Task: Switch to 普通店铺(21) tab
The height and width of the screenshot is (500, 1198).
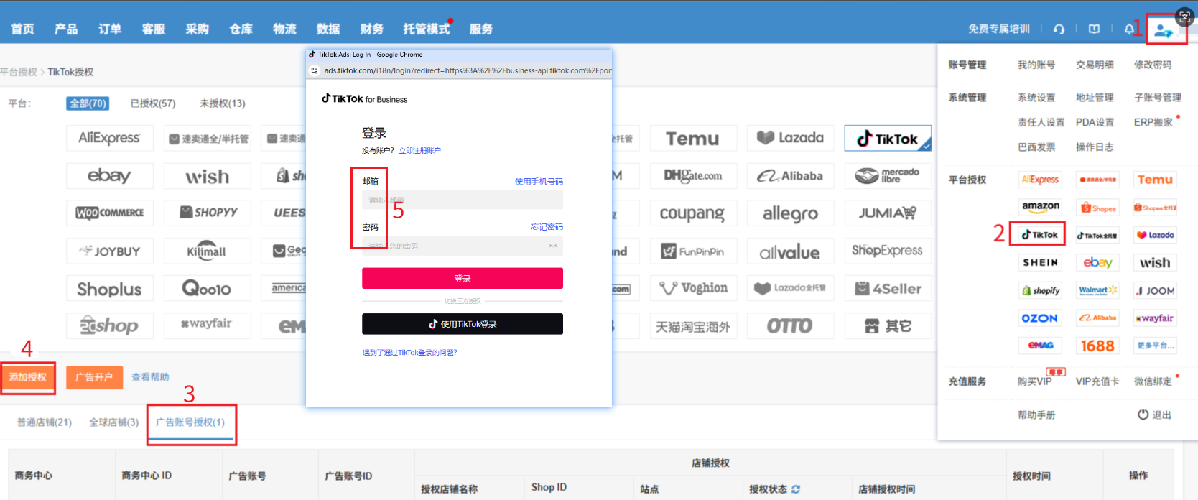Action: [45, 422]
